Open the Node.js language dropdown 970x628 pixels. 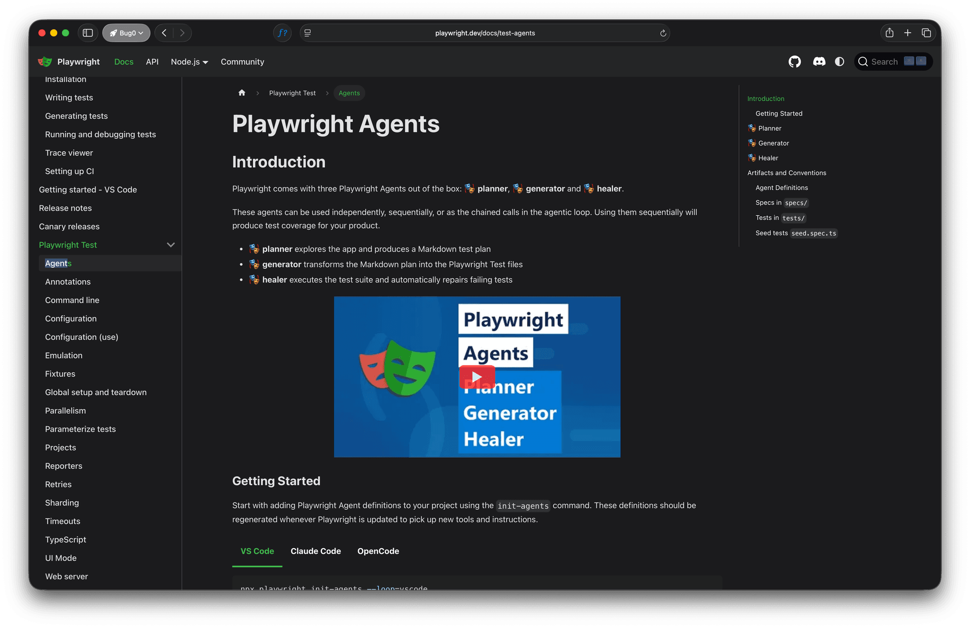pyautogui.click(x=189, y=62)
